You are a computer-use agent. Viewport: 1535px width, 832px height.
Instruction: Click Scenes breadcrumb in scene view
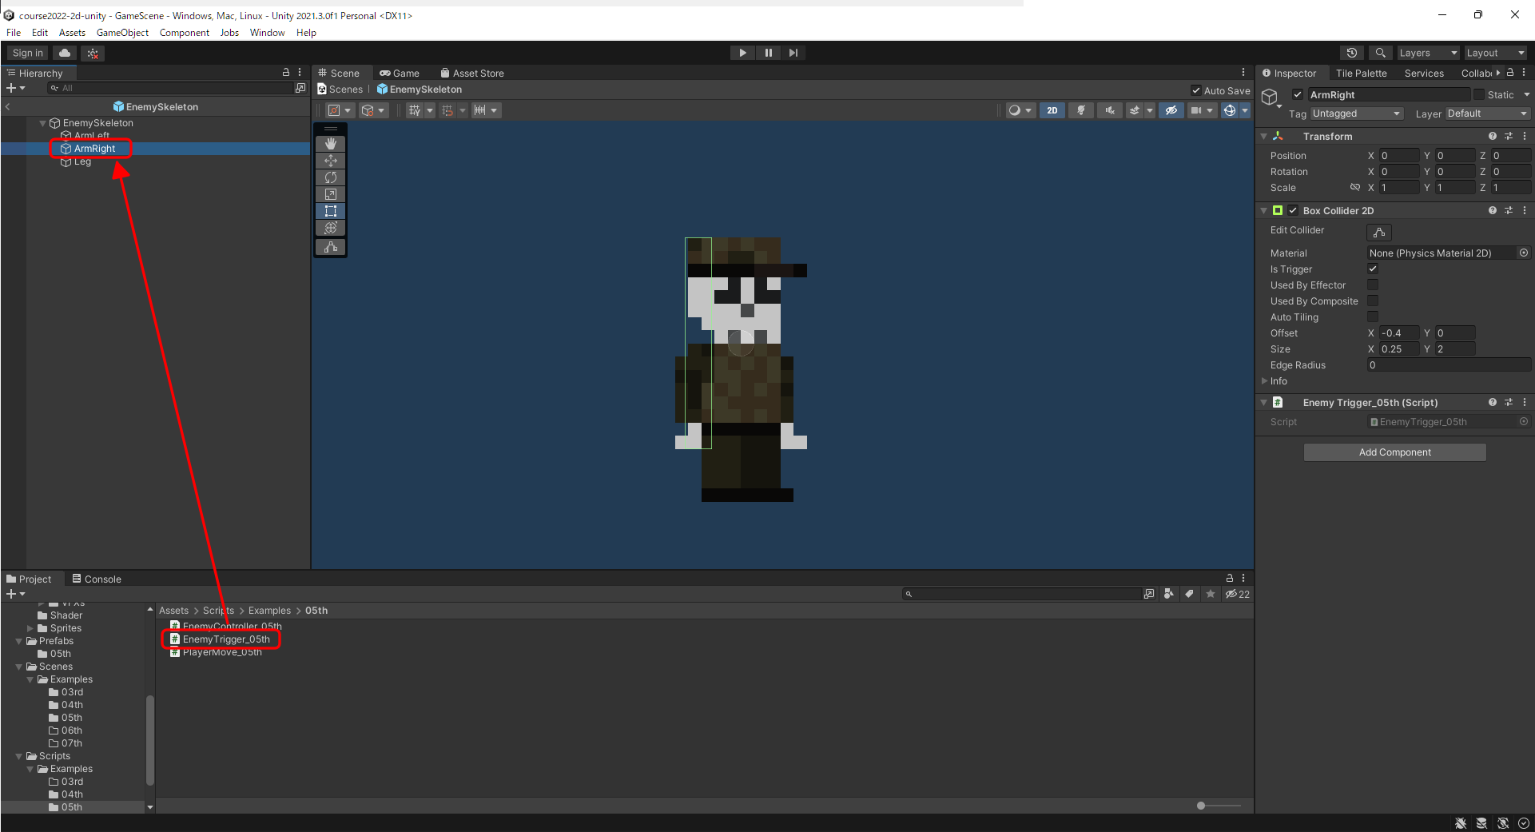[340, 90]
